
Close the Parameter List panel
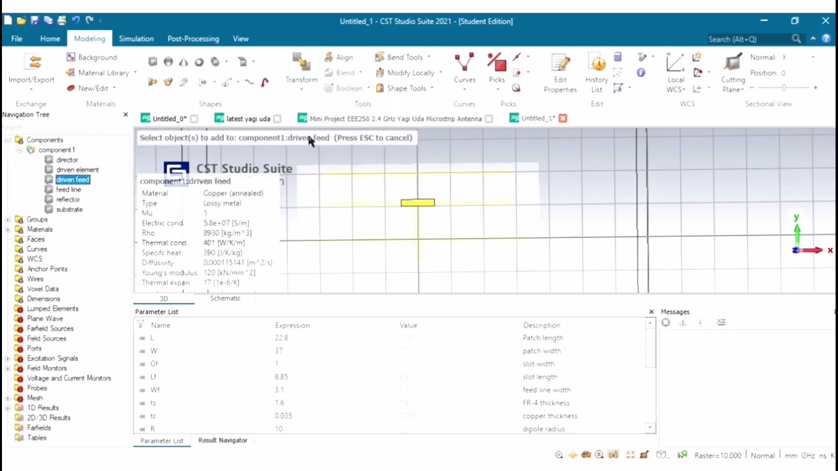click(651, 312)
